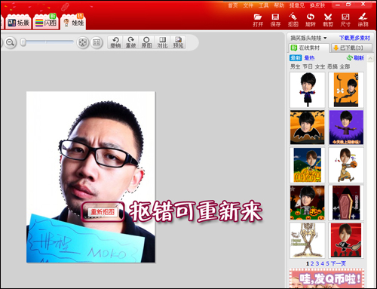Sort materials by 最新
The width and height of the screenshot is (377, 289).
(x=296, y=58)
